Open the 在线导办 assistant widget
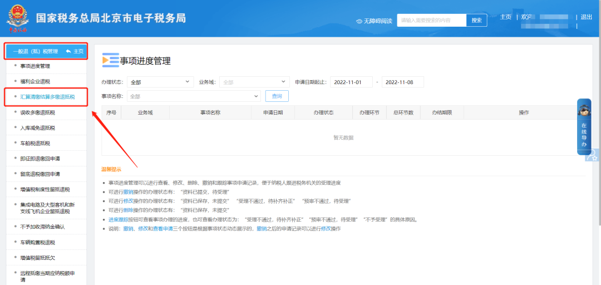This screenshot has width=601, height=285. [584, 127]
